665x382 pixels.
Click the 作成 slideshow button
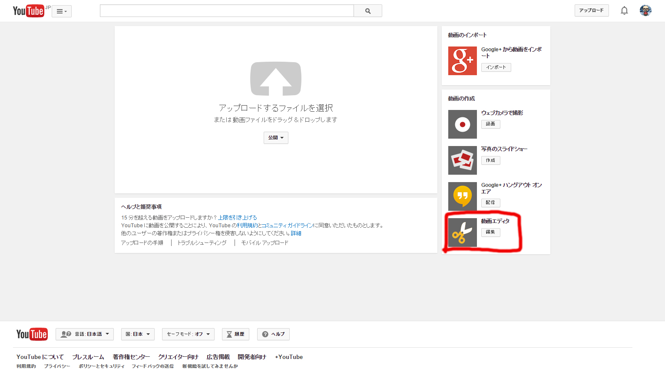tap(491, 160)
